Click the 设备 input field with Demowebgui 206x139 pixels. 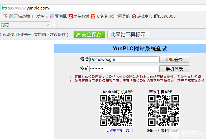coord(124,60)
